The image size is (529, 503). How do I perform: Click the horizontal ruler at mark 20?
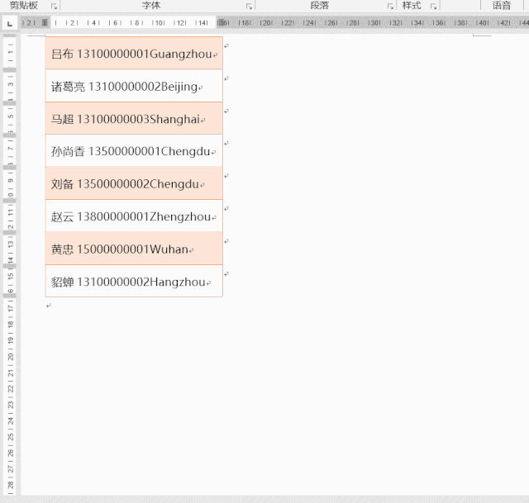(x=266, y=23)
